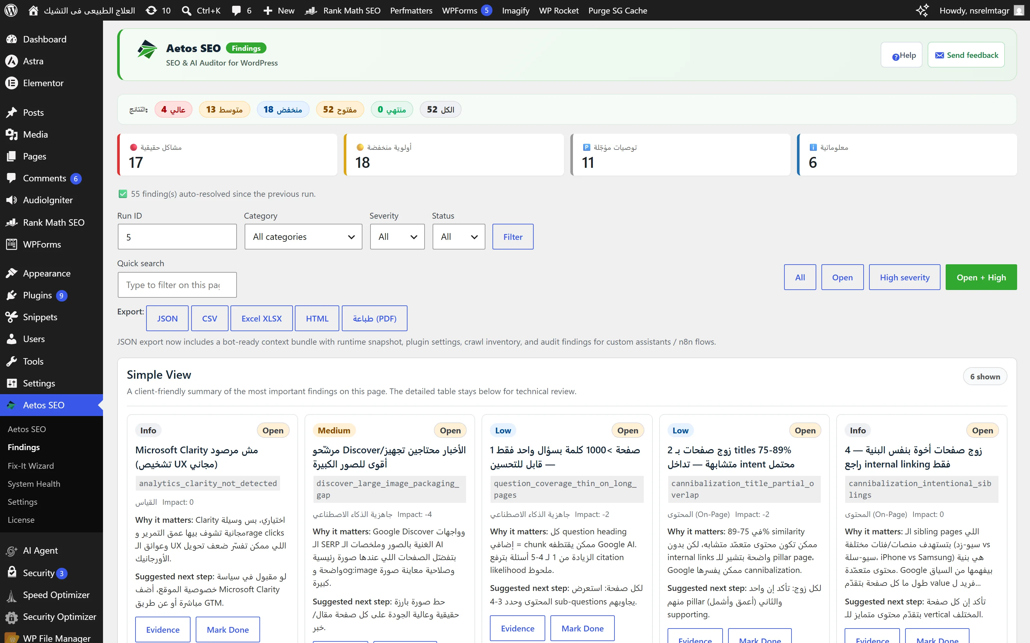1030x643 pixels.
Task: Click the Comments bubble icon in sidebar
Action: (x=12, y=178)
